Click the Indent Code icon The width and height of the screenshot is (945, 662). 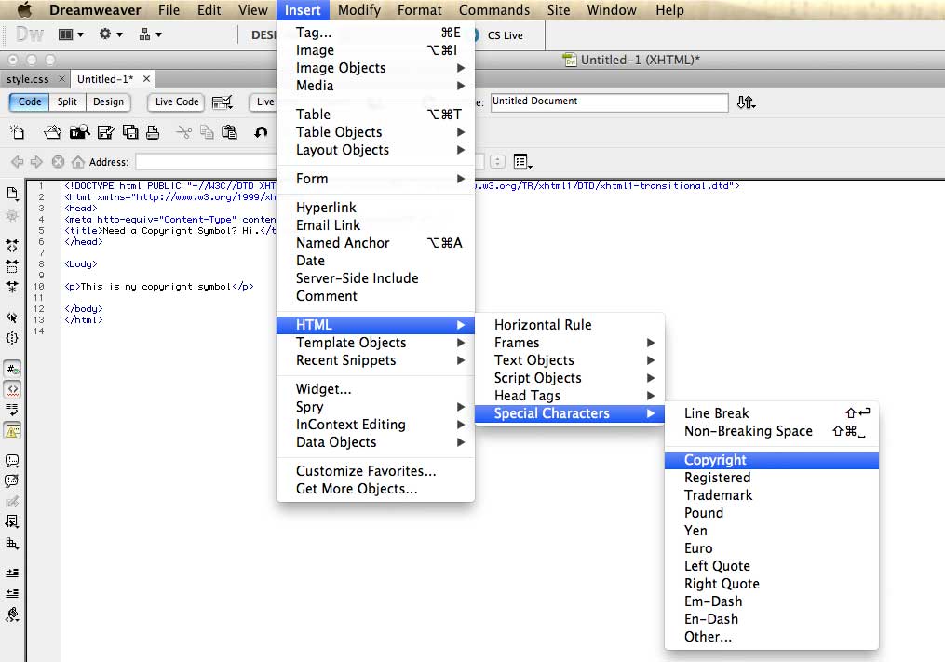point(12,573)
